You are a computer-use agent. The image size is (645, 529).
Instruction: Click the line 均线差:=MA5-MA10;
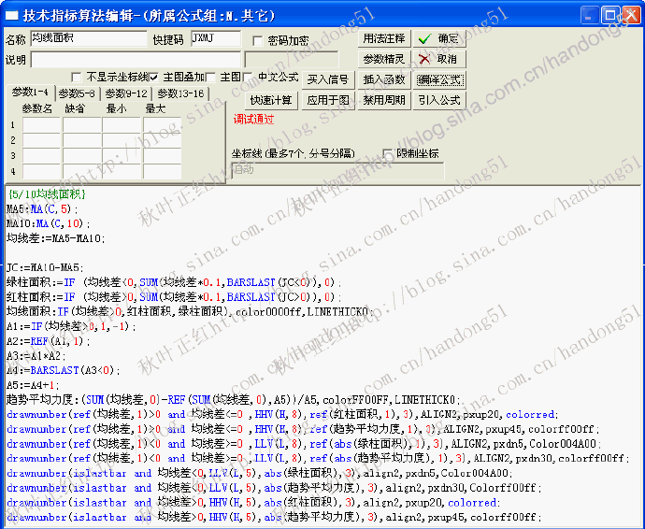[x=55, y=238]
